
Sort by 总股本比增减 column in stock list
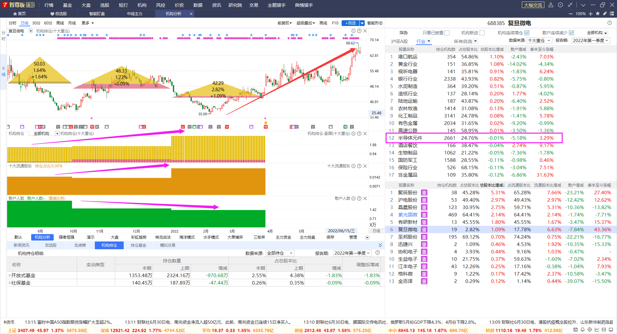tap(492, 185)
